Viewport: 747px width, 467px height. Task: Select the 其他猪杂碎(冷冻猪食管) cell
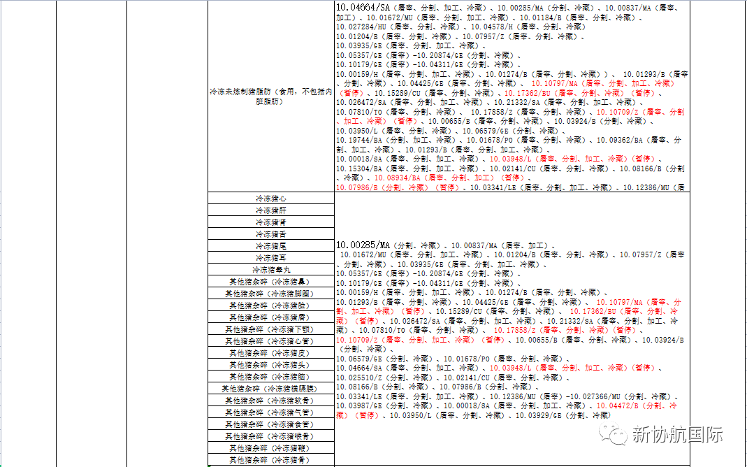(270, 424)
